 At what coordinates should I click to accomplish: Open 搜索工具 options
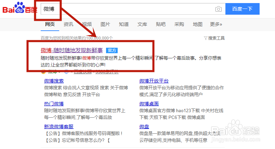216,38
